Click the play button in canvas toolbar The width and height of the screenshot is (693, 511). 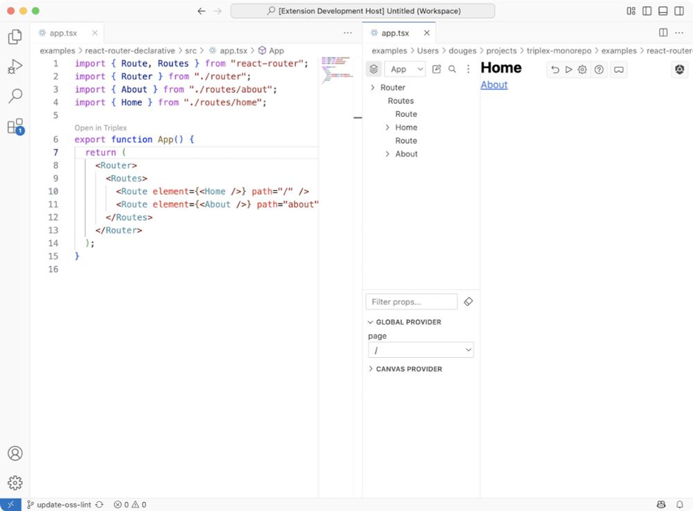click(x=569, y=70)
